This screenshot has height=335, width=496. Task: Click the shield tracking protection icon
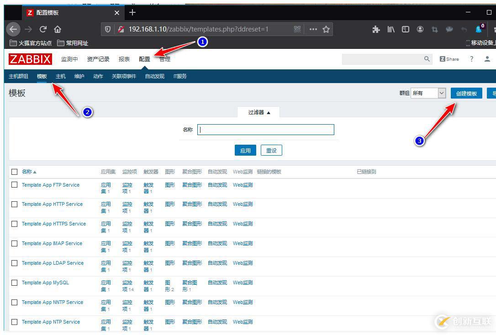pos(108,29)
